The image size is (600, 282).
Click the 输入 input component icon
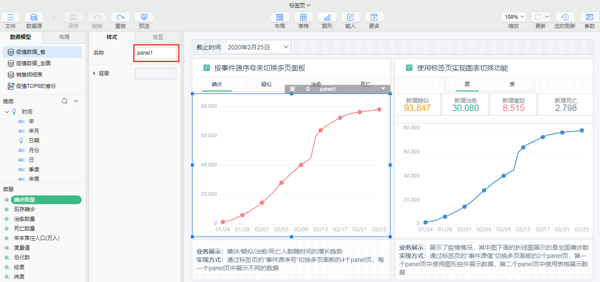tap(350, 17)
